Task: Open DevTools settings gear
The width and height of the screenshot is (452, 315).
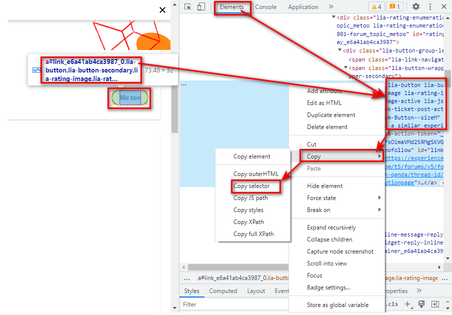Action: click(416, 6)
